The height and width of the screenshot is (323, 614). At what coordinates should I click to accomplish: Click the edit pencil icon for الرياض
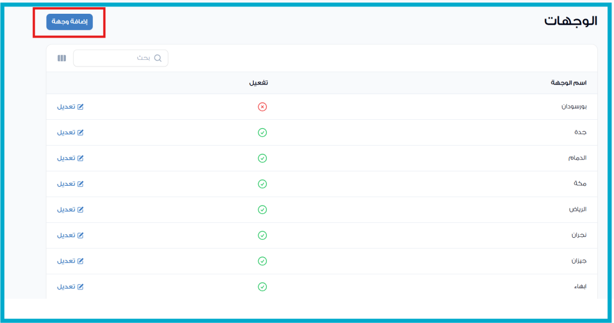[80, 210]
